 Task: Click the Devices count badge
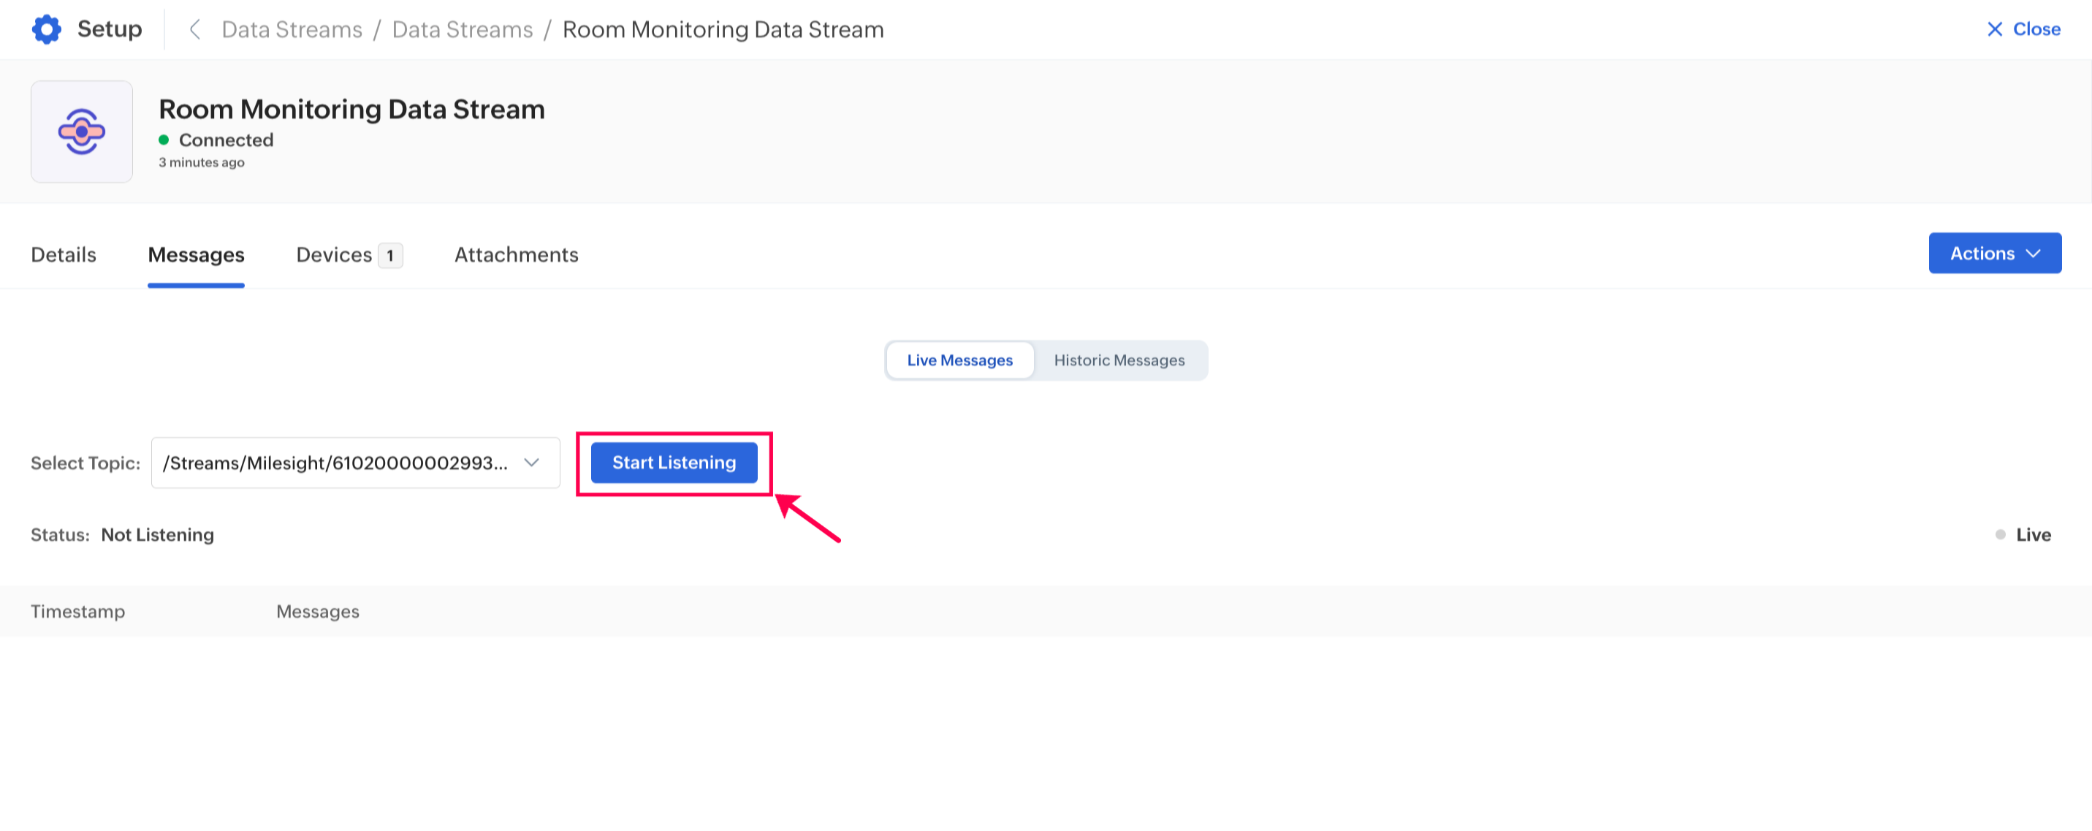389,255
